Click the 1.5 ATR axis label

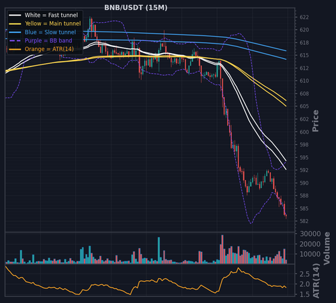[x=305, y=294]
